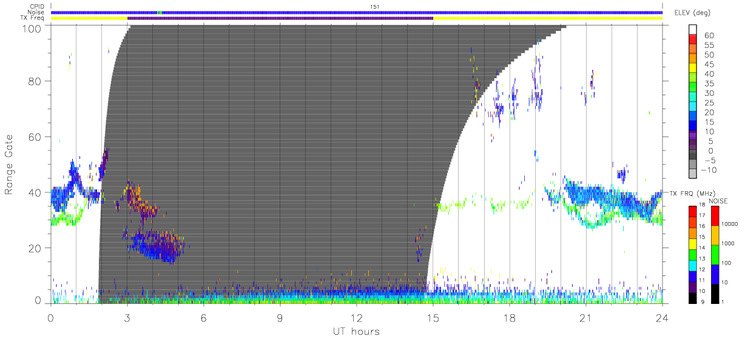
Task: Click the 17 label on TX FRQ colorbar
Action: click(702, 215)
